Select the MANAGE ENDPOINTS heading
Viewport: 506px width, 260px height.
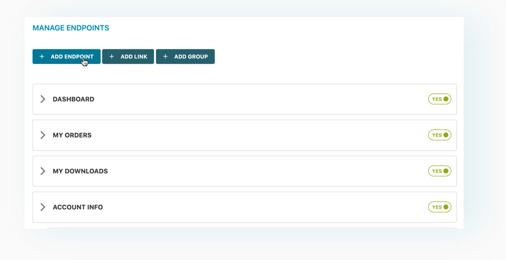click(x=70, y=28)
